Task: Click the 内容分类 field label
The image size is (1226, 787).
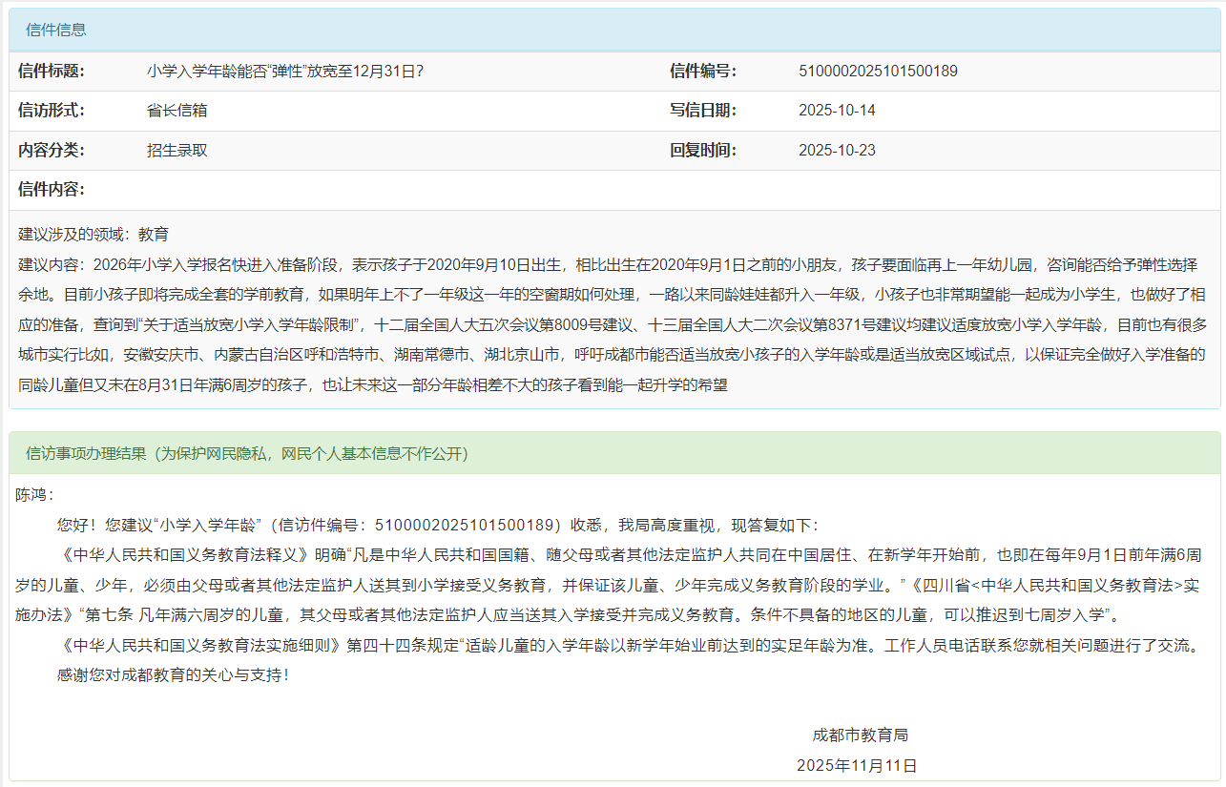Action: click(x=52, y=150)
